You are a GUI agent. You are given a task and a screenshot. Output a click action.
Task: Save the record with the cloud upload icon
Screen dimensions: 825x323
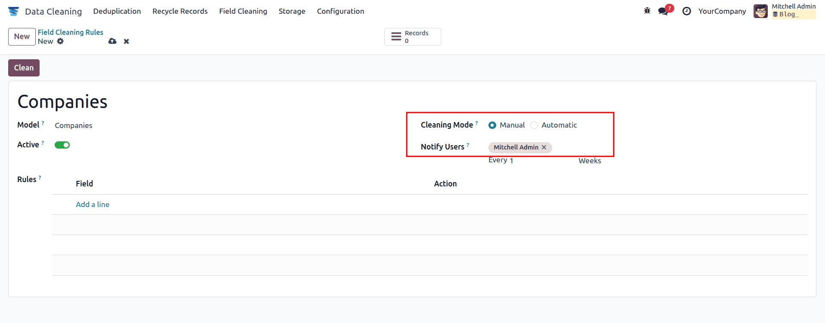click(112, 41)
